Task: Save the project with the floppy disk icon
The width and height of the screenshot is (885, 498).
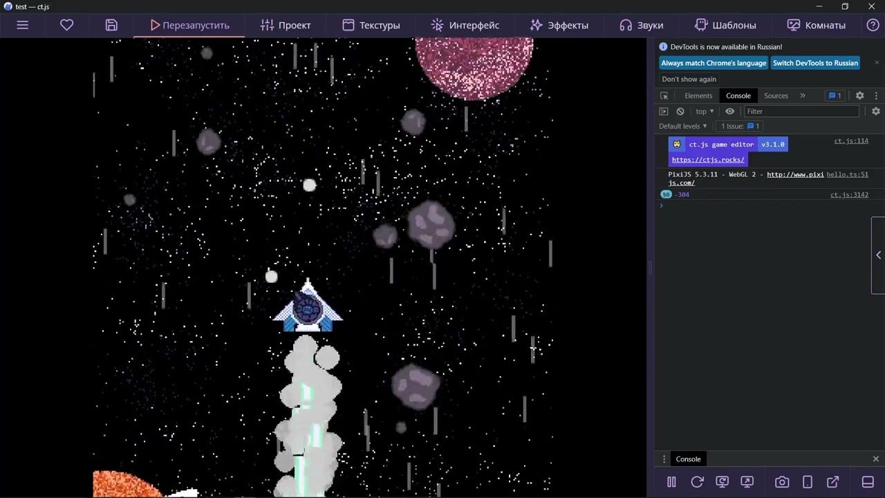Action: (x=111, y=25)
